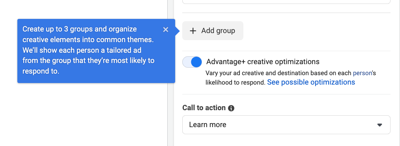Click the plus icon beside Add group

tap(193, 31)
